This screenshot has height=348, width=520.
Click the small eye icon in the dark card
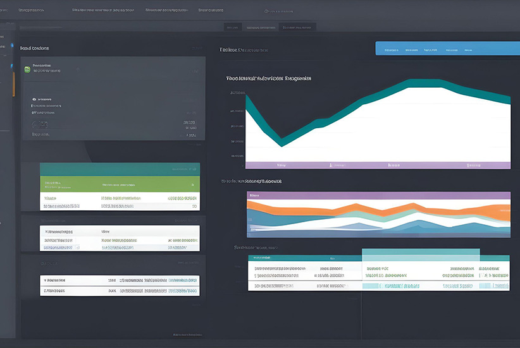34,99
